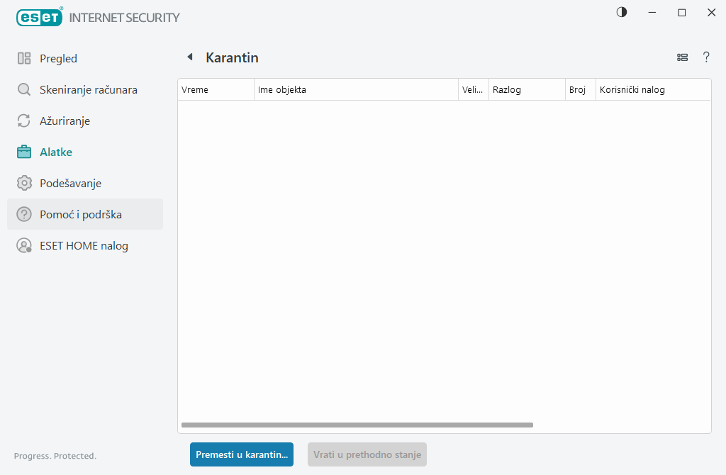
Task: Click Vrati u prethodno stanje button
Action: click(367, 454)
